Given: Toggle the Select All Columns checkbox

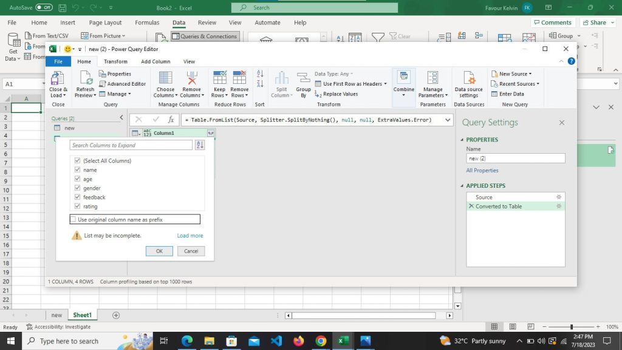Looking at the screenshot, I should point(77,160).
